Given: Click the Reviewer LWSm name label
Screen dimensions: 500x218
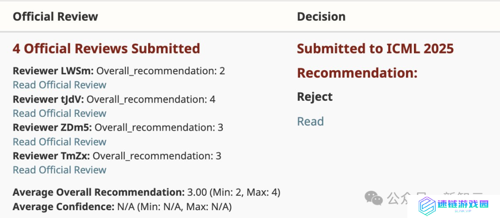Looking at the screenshot, I should 53,71.
